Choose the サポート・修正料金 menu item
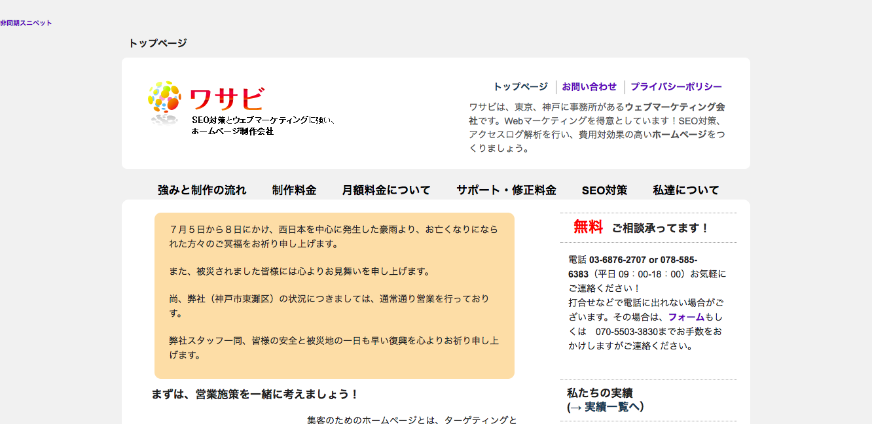The height and width of the screenshot is (424, 872). tap(506, 190)
